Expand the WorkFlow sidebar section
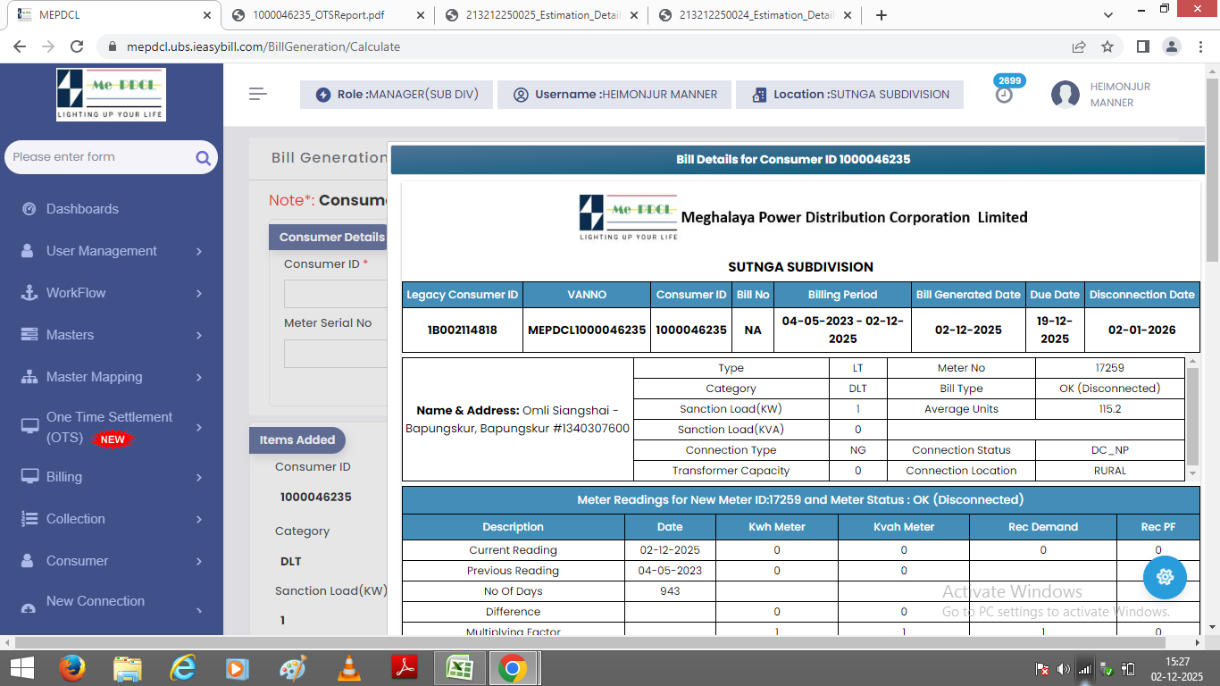Screen dimensions: 1220x686 [199, 294]
